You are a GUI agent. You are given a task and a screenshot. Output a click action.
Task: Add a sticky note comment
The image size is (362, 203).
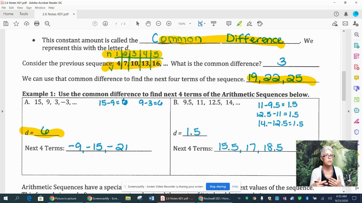click(x=229, y=24)
